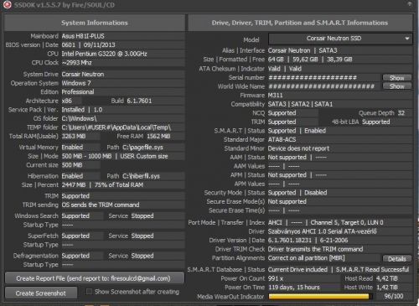Click SuperFetch service Stopped status
This screenshot has width=419, height=306.
pos(142,236)
